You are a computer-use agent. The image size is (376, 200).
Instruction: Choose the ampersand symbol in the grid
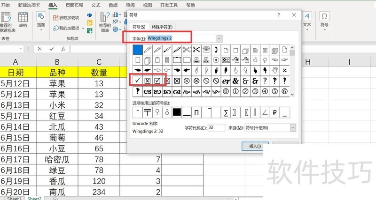click(x=236, y=81)
